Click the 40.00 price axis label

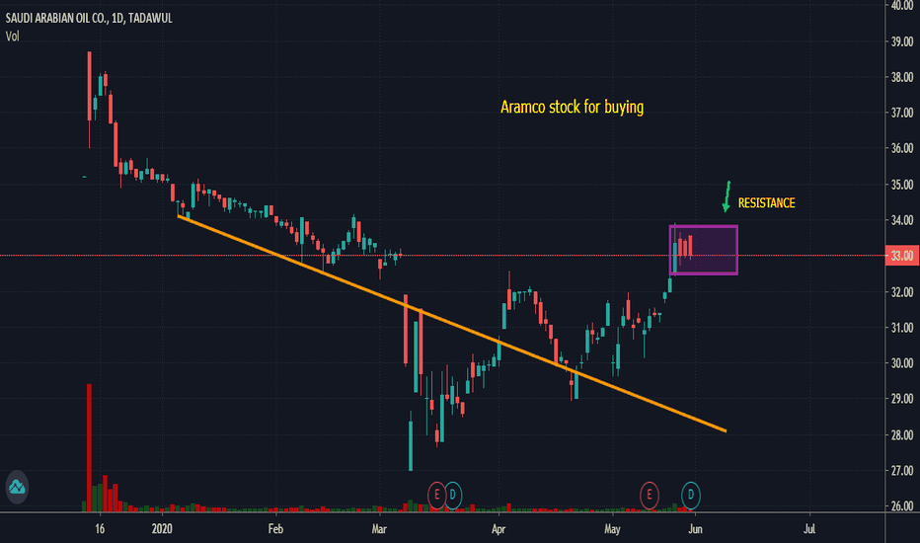(x=902, y=5)
